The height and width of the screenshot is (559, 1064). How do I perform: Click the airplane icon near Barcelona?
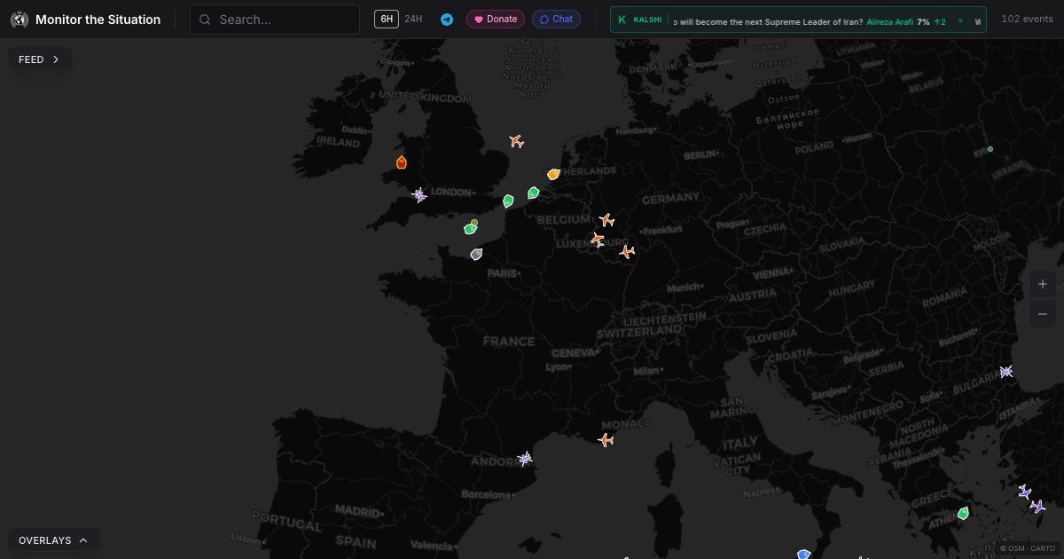[524, 459]
